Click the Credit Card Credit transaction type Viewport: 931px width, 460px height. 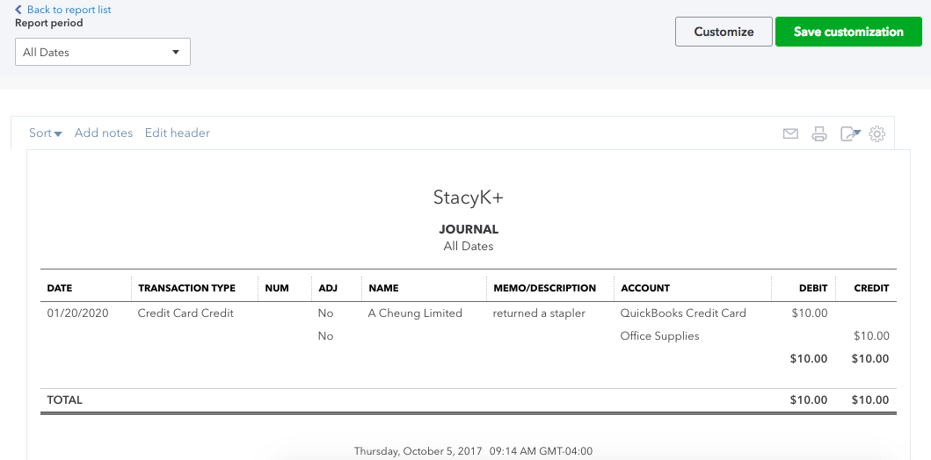(x=185, y=313)
